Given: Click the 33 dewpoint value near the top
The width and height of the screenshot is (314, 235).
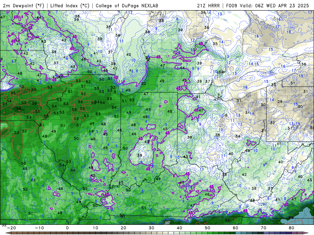Looking at the screenshot, I should [161, 21].
